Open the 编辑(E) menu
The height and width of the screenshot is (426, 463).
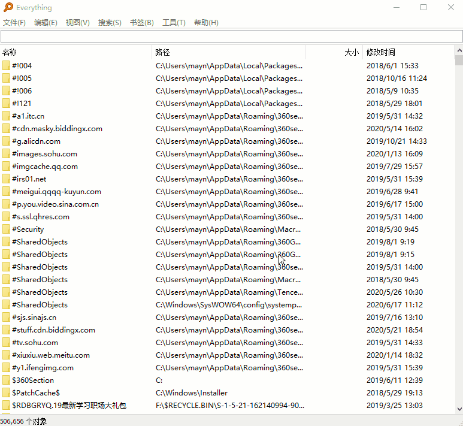[x=46, y=23]
